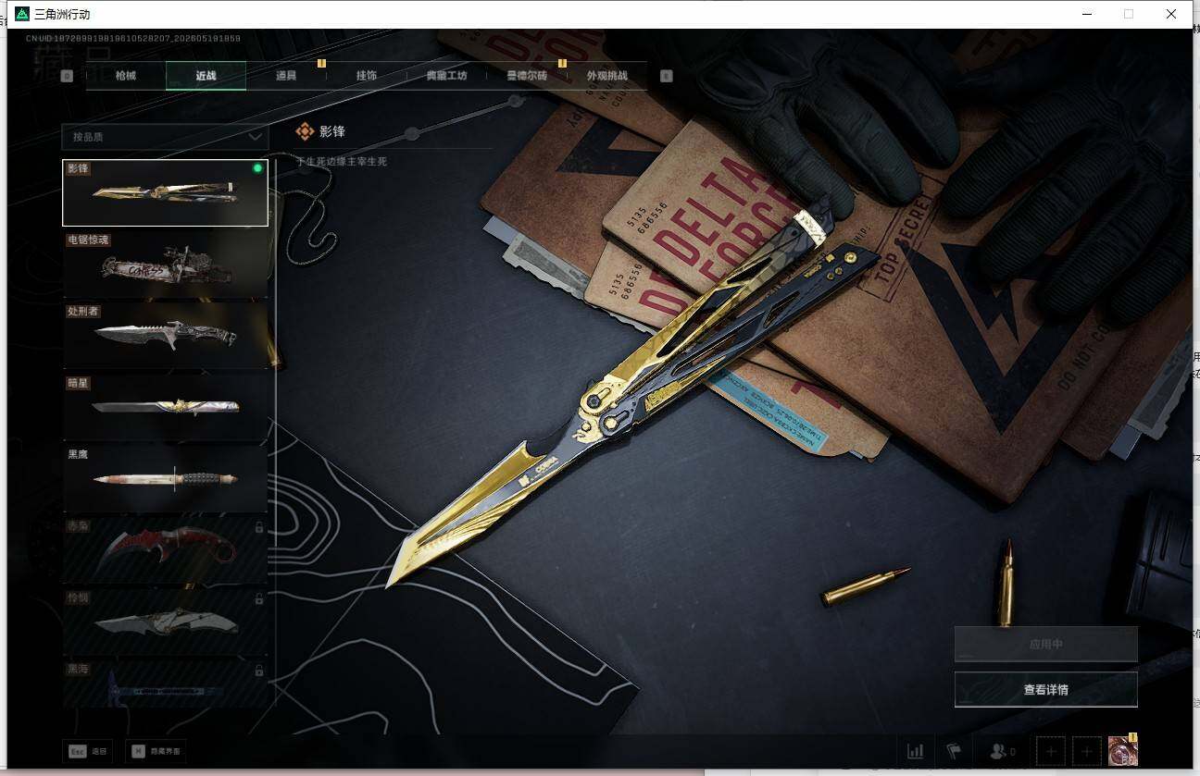Viewport: 1200px width, 776px height.
Task: Click the previous tab key icon left of 枪械
Action: 67,76
